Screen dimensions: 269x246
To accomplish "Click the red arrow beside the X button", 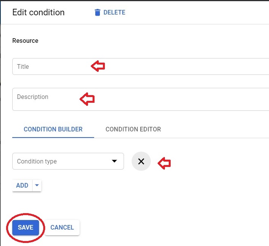I will 164,163.
